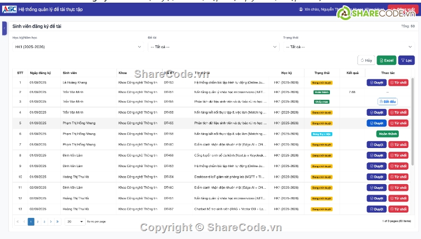
Task: Sort by Ngày đăng ký column header
Action: pos(41,72)
